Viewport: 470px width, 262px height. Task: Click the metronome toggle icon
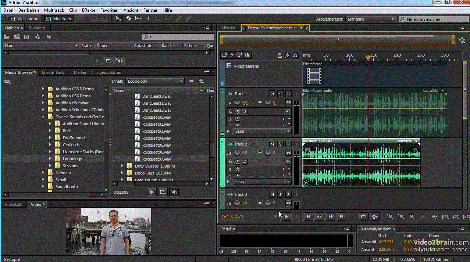279,55
